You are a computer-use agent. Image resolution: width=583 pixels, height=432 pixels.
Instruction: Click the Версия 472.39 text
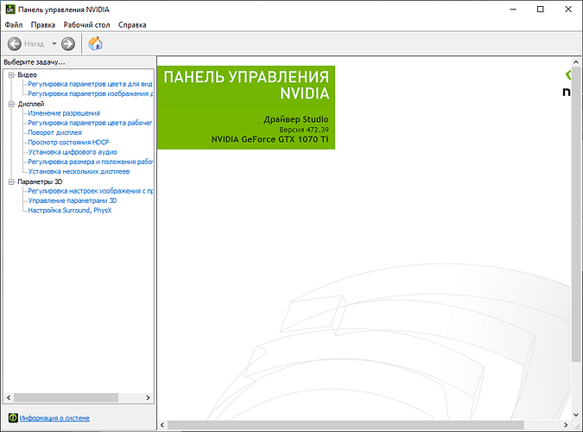click(x=304, y=130)
